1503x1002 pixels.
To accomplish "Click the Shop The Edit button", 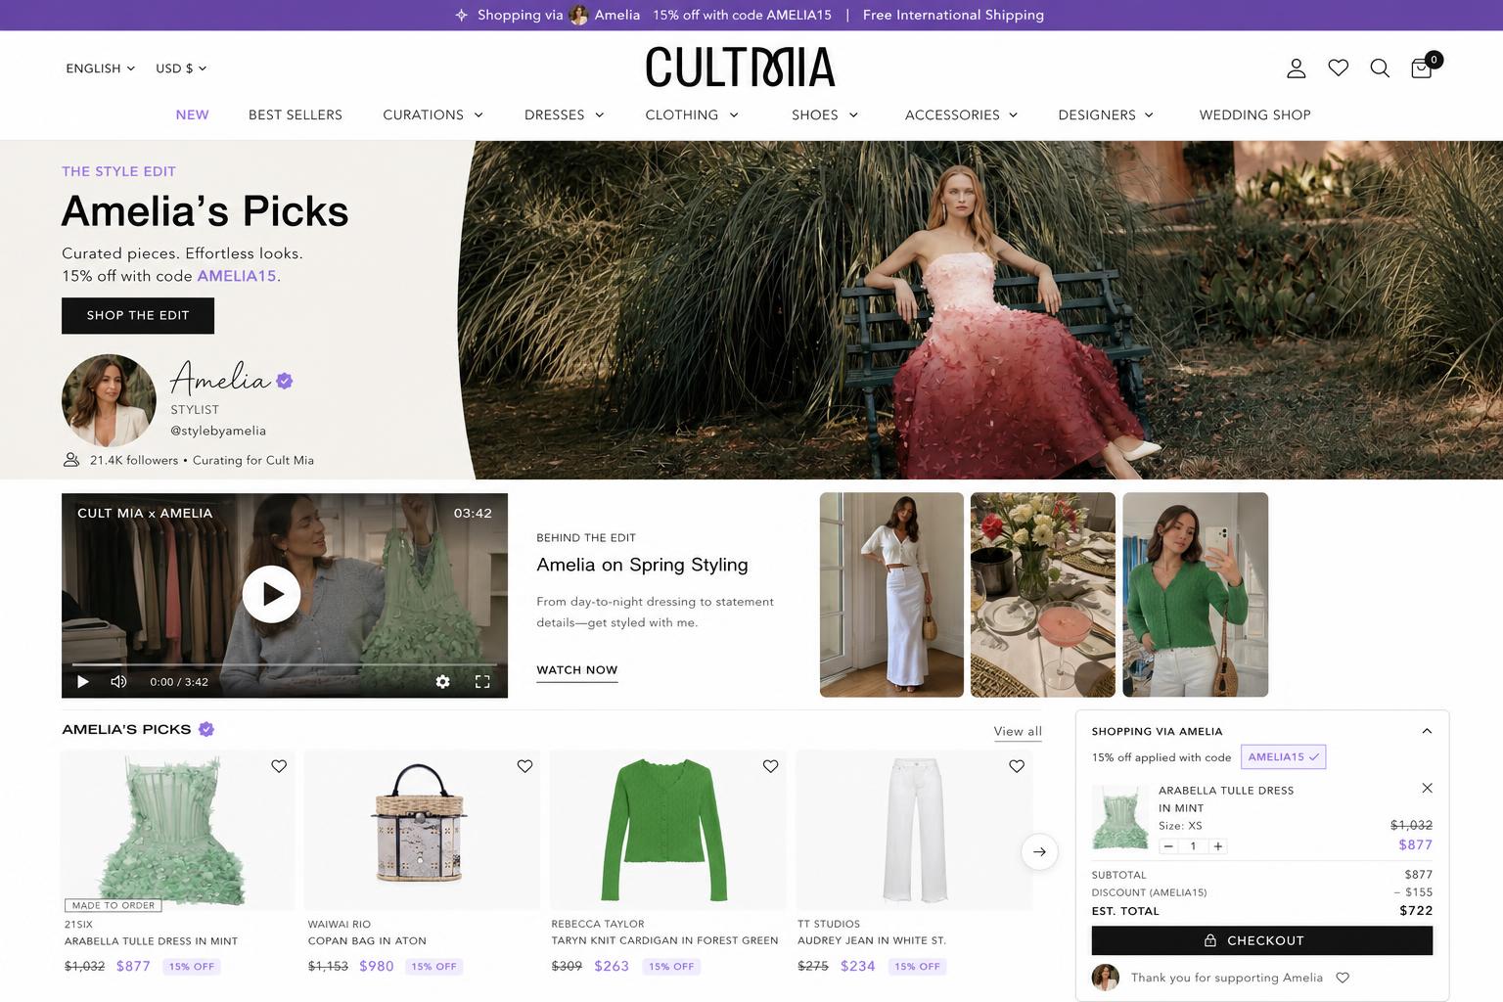I will point(138,315).
